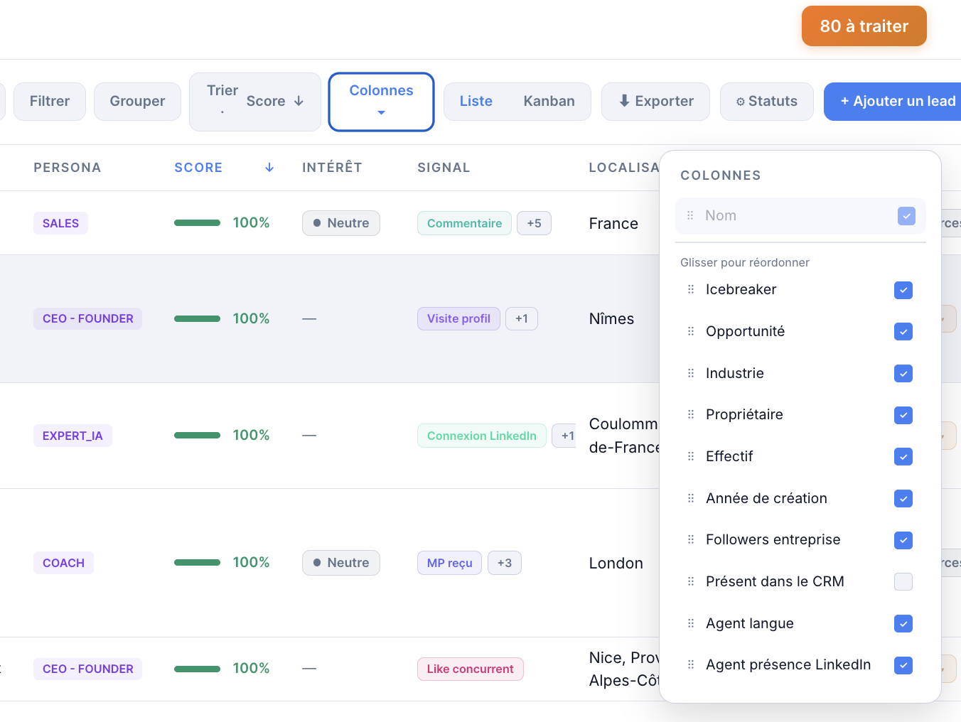This screenshot has width=961, height=722.
Task: Uncheck the Effectif column checkbox
Action: point(903,457)
